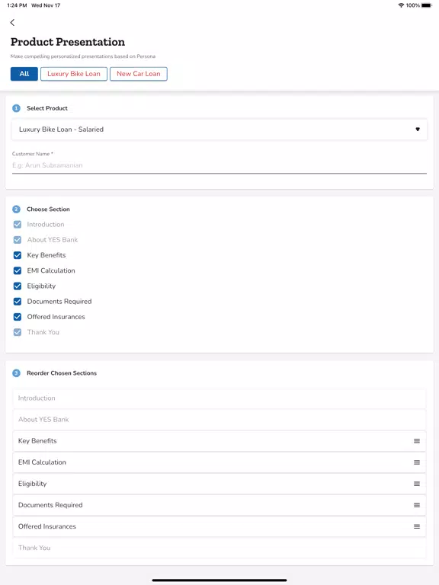Click reorder handle for Offered Insurances row
Screen dimensions: 439x585
(x=417, y=526)
